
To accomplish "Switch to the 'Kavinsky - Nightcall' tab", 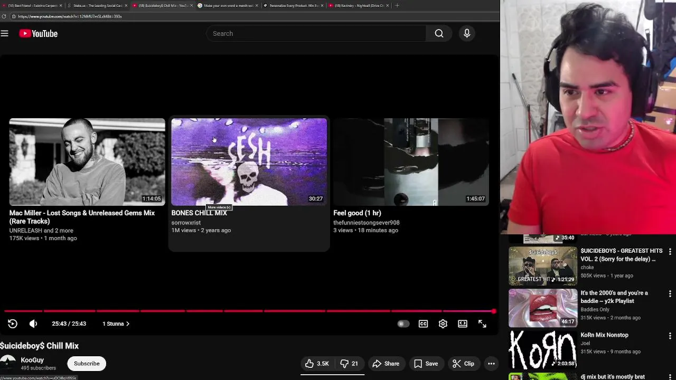I will coord(359,5).
